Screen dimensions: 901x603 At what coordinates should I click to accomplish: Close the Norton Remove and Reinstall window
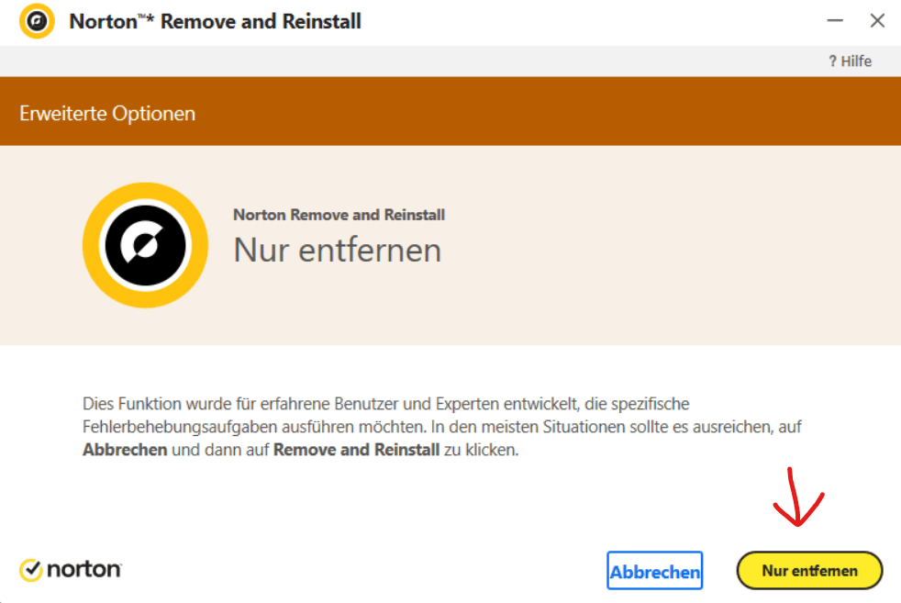pos(877,21)
